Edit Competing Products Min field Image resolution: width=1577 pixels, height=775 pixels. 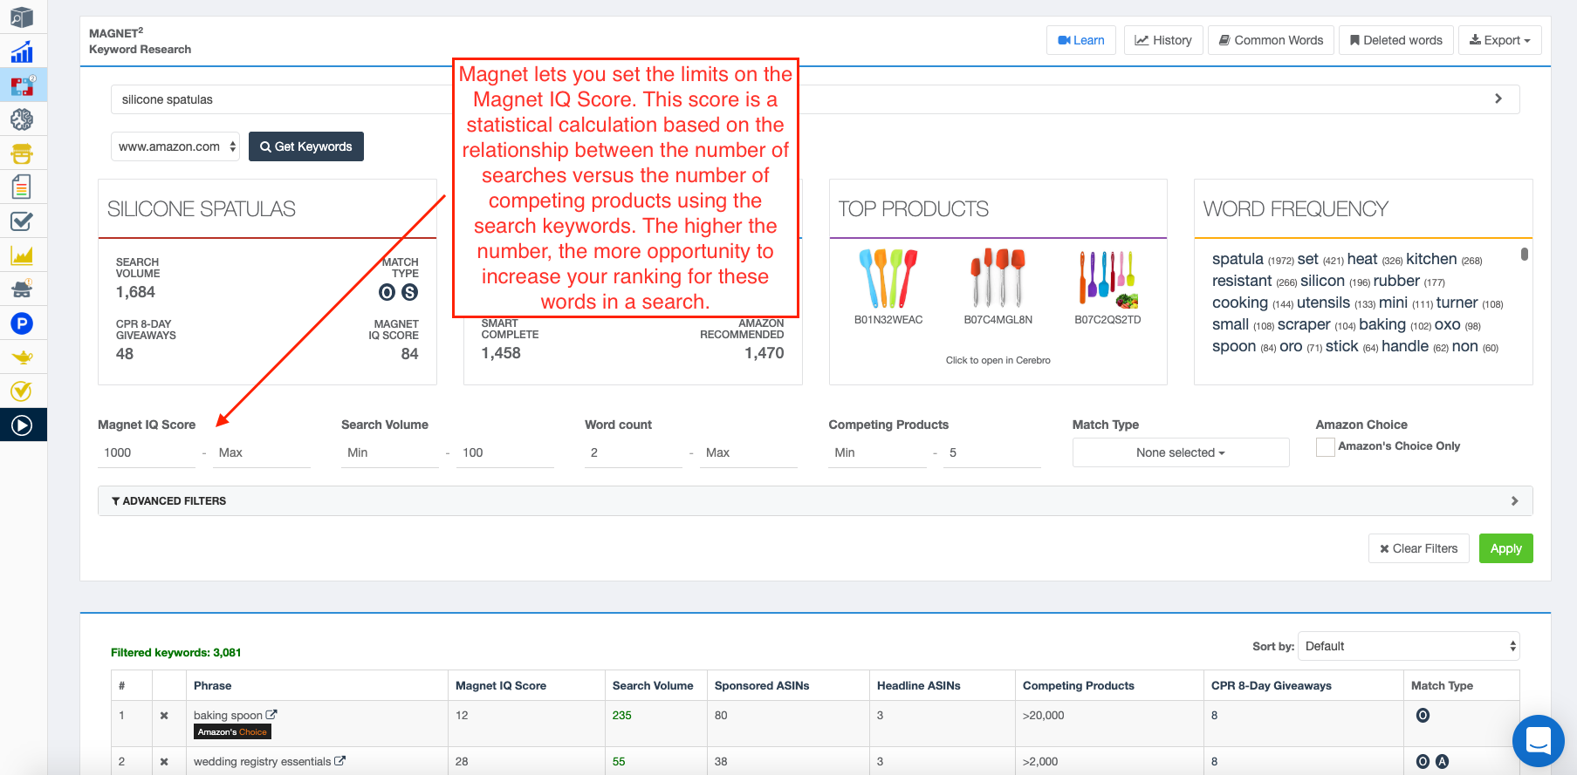[x=878, y=452]
